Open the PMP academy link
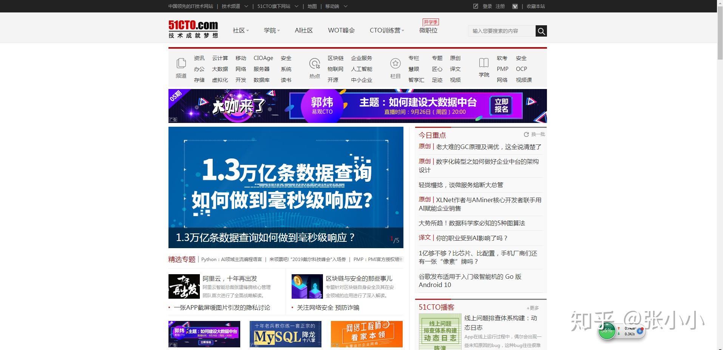This screenshot has width=723, height=350. pos(502,69)
